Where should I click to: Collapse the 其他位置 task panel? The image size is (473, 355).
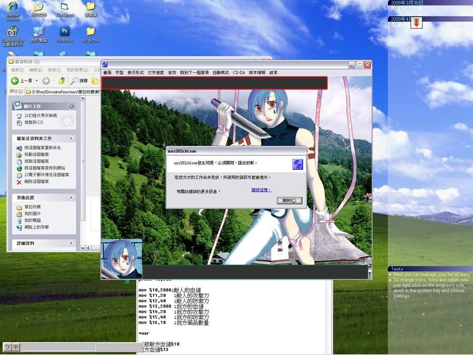tap(71, 197)
